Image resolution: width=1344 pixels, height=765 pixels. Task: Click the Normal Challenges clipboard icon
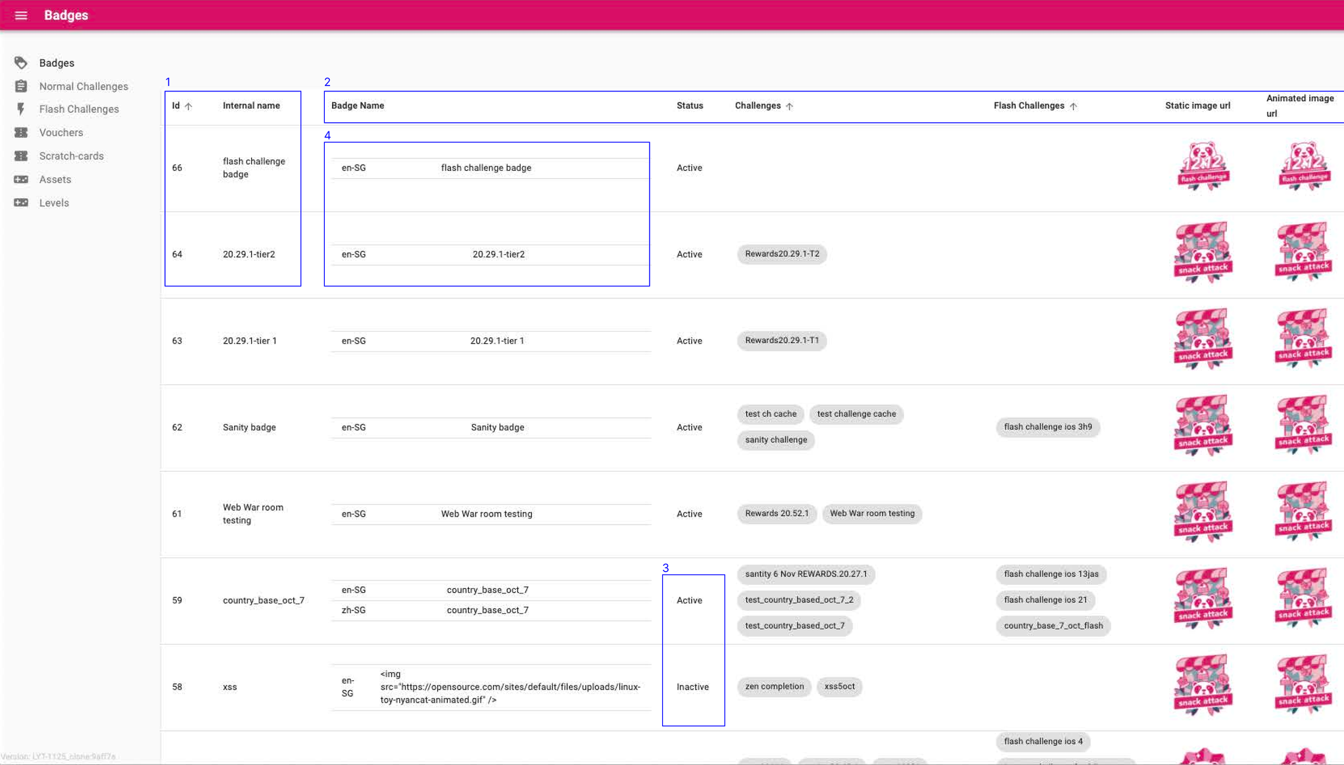[21, 86]
